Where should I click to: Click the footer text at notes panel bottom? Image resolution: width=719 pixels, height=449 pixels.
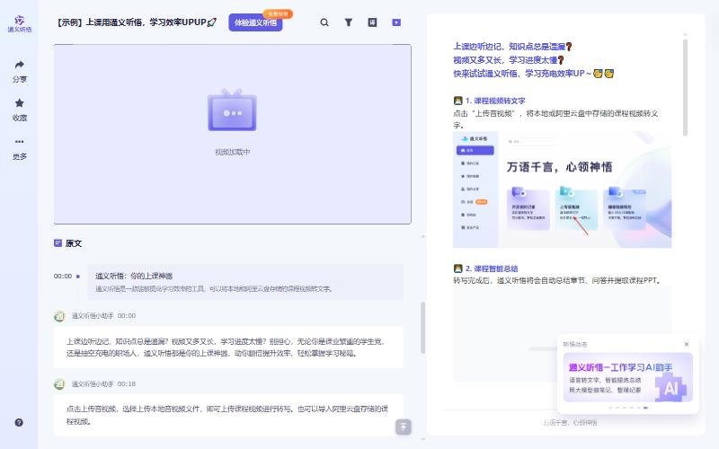click(570, 422)
